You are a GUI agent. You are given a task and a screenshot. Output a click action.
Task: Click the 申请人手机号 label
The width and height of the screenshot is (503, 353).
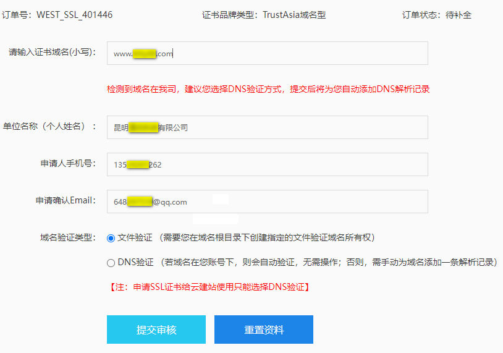pos(68,163)
